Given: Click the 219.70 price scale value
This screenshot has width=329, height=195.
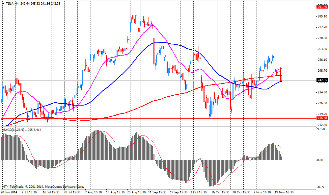Looking at the screenshot, I should pos(322,114).
